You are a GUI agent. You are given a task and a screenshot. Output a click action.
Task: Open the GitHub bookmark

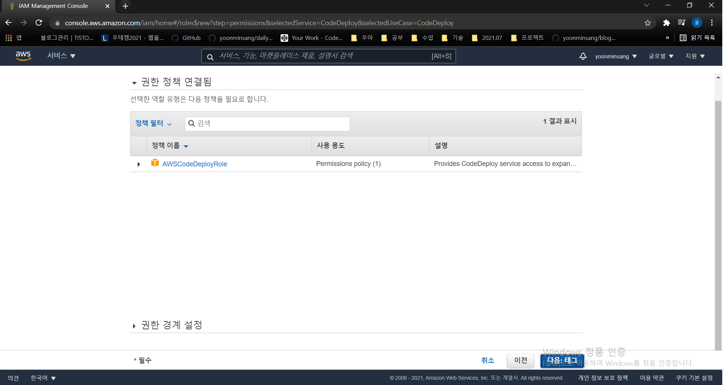point(186,38)
